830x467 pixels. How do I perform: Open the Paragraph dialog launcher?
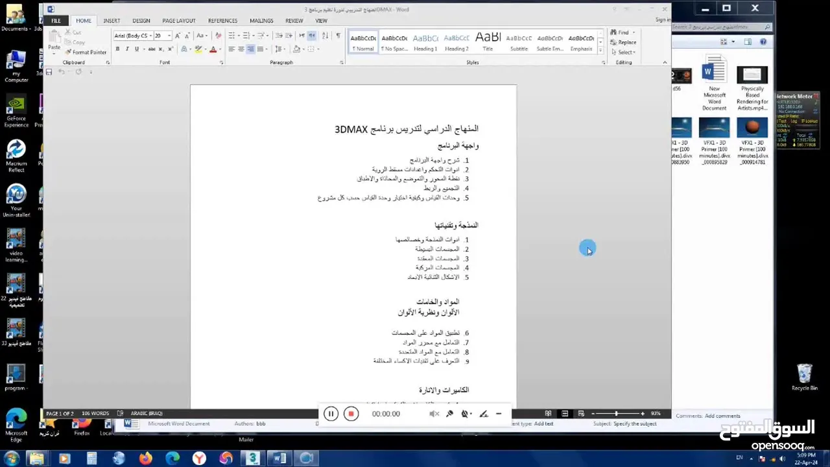pyautogui.click(x=342, y=63)
